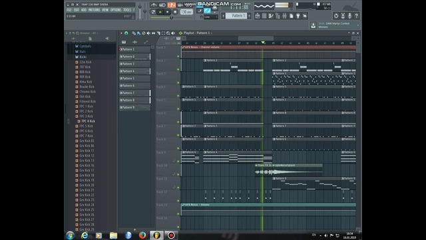The width and height of the screenshot is (426, 240).
Task: Open the plugin picker plug icon
Action: [x=298, y=16]
